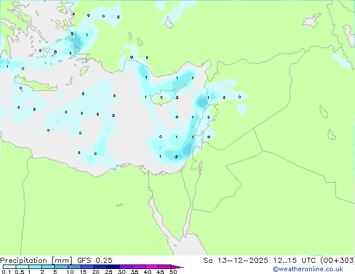Click the legend label '0.1'

(6, 272)
